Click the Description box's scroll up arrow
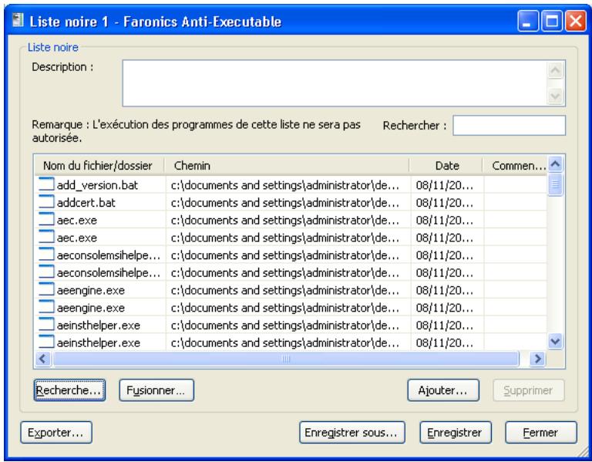This screenshot has height=462, width=592. (555, 70)
